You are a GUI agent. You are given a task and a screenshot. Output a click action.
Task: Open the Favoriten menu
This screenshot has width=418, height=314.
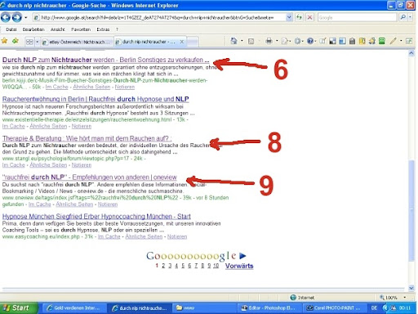click(x=81, y=29)
